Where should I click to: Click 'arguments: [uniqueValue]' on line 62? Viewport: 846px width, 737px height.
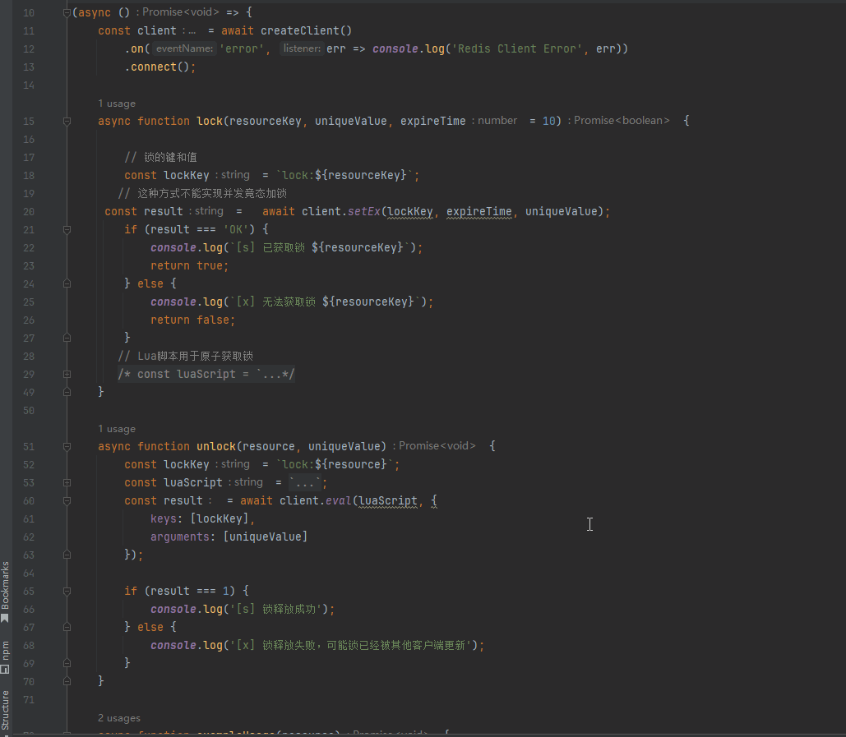pyautogui.click(x=229, y=537)
